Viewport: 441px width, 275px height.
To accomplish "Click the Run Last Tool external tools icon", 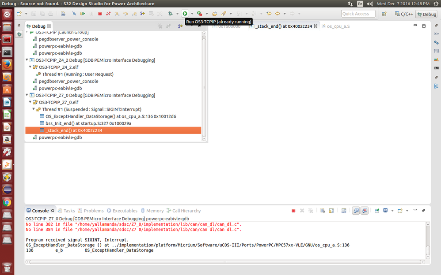I will [199, 14].
